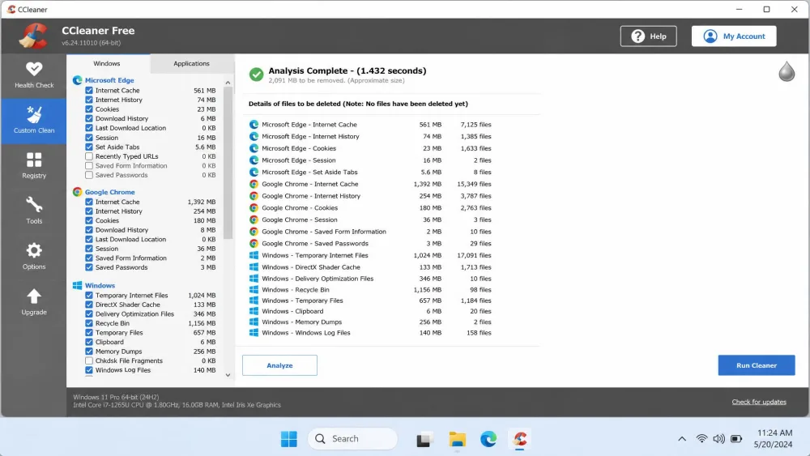Open the Wi-Fi network tray icon
The height and width of the screenshot is (456, 810).
click(701, 439)
